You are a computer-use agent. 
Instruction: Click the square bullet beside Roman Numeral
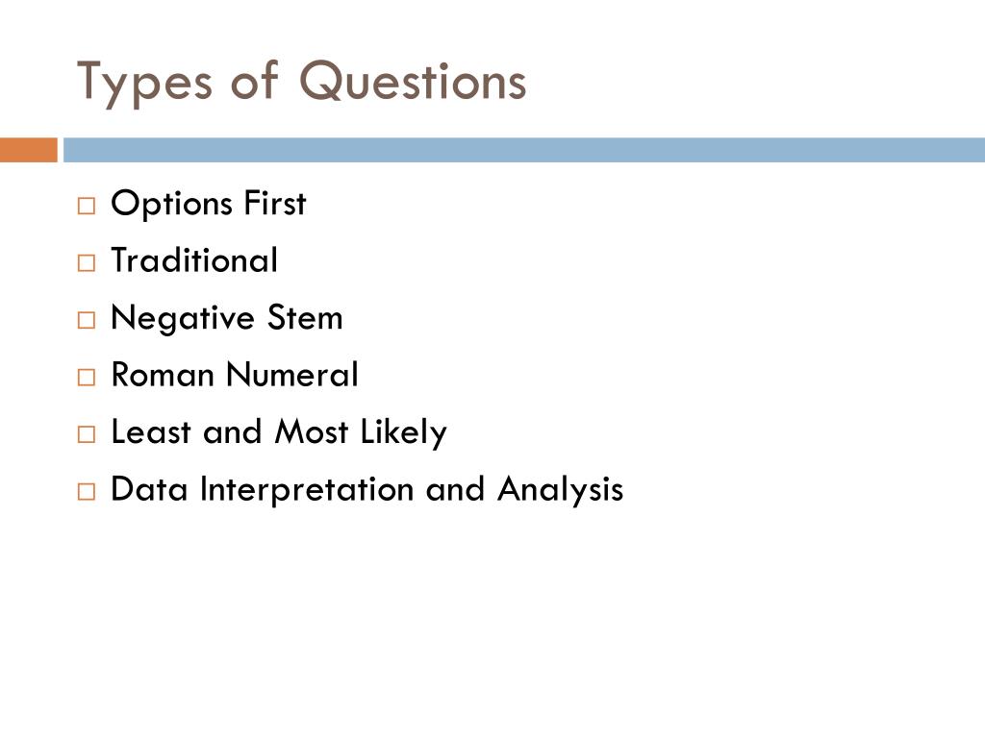pyautogui.click(x=87, y=377)
